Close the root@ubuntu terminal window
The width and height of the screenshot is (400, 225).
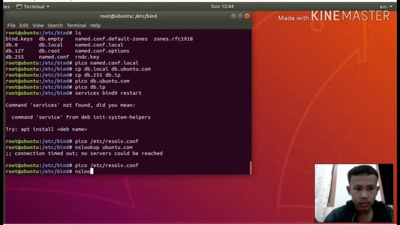tap(247, 16)
